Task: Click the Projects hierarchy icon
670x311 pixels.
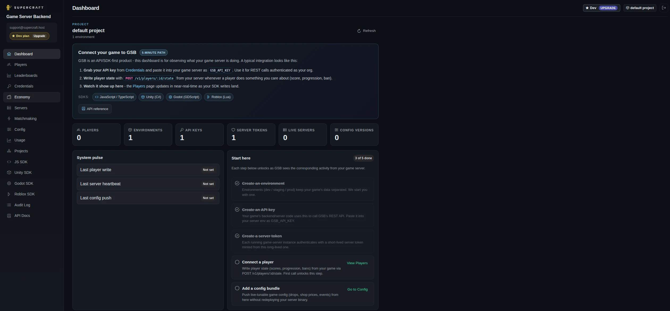Action: pos(9,151)
